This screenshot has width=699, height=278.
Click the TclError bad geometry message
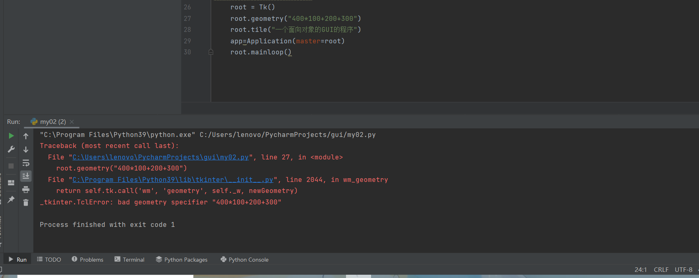(x=161, y=202)
